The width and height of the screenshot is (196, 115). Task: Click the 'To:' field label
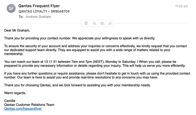coord(21,17)
